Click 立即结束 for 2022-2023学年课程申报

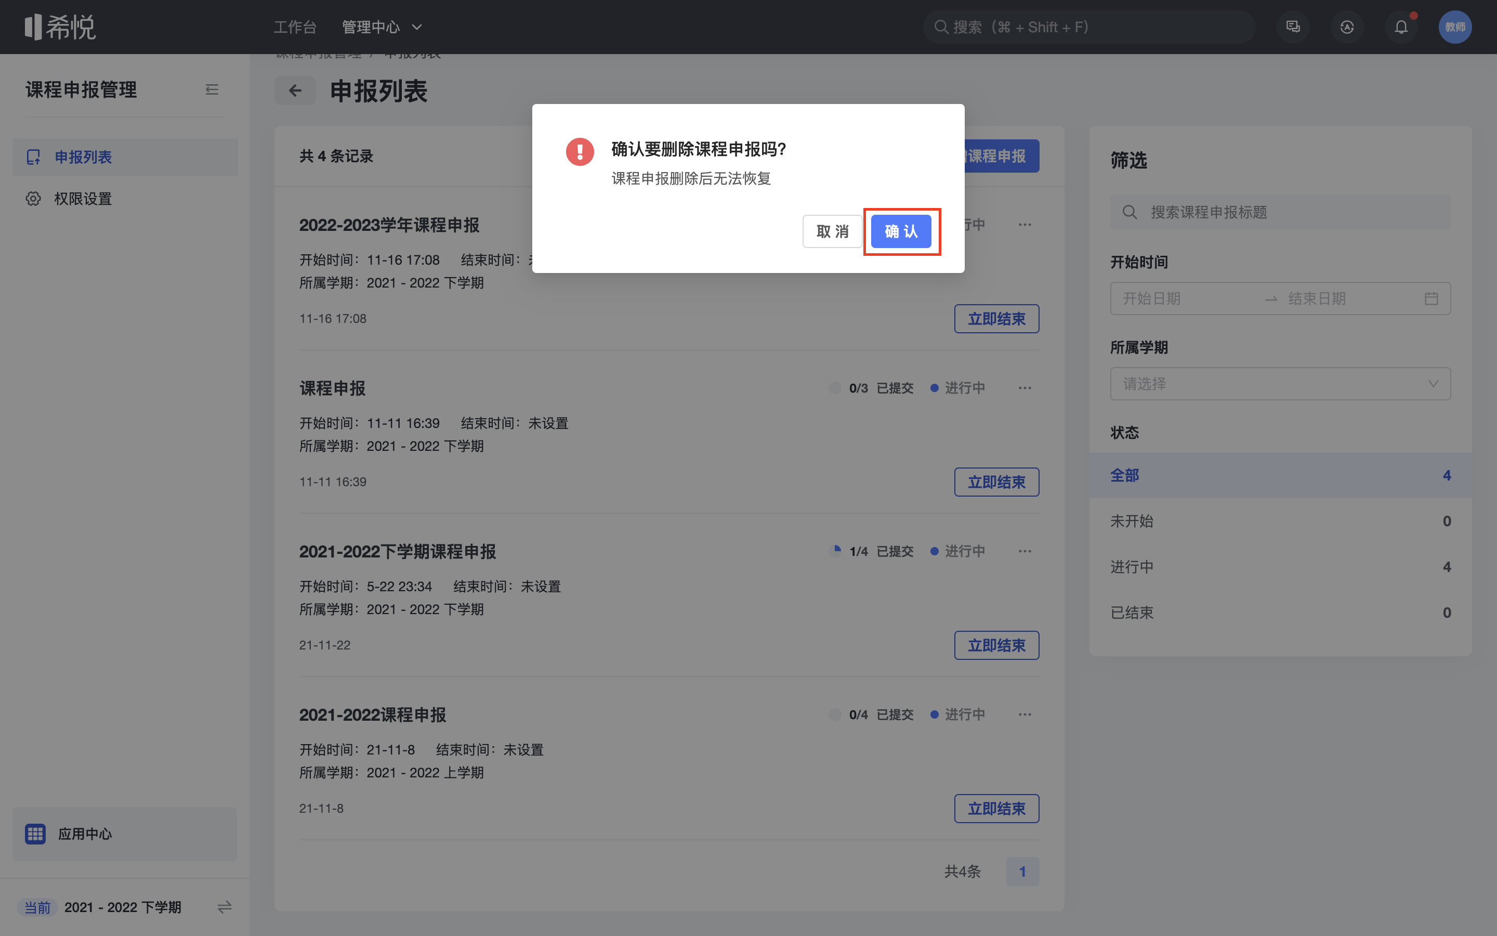click(x=996, y=319)
